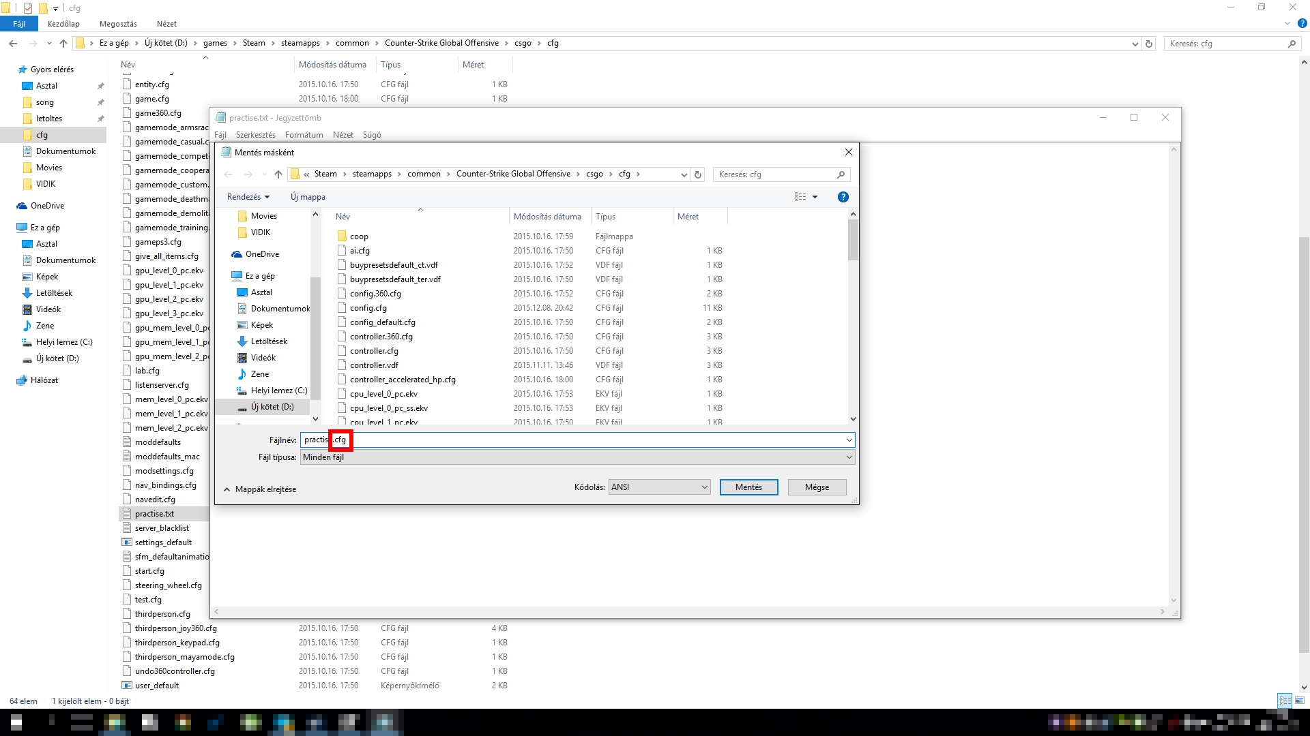This screenshot has width=1310, height=736.
Task: Open the coop folder icon
Action: (342, 236)
